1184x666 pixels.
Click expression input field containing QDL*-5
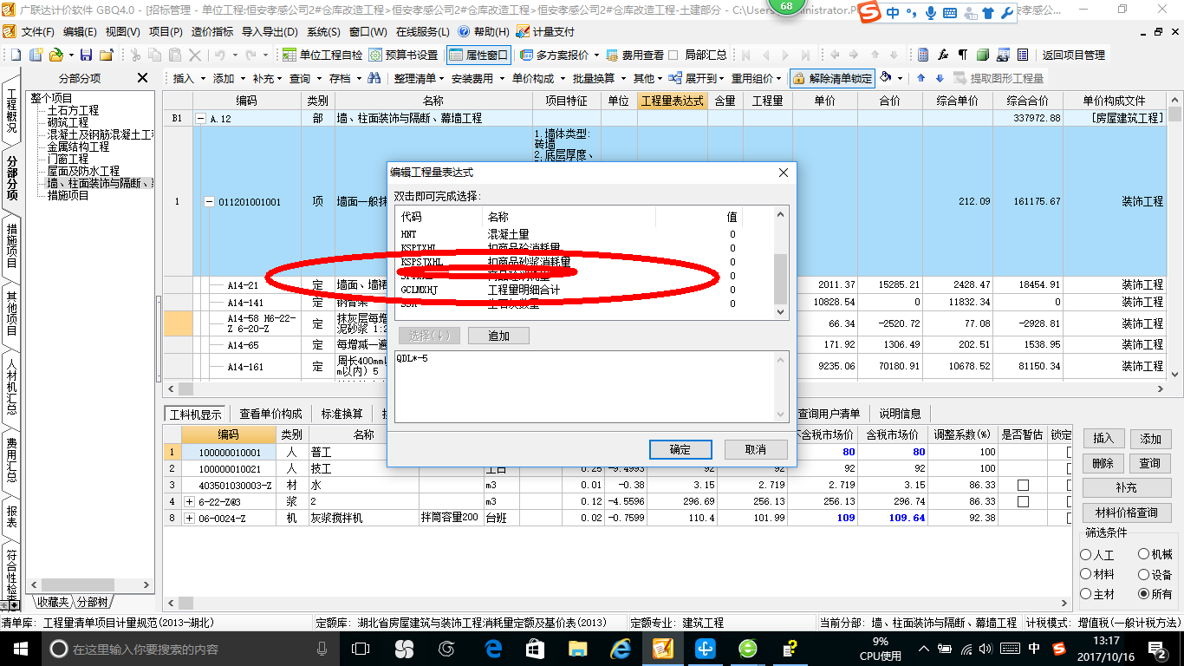pos(591,386)
